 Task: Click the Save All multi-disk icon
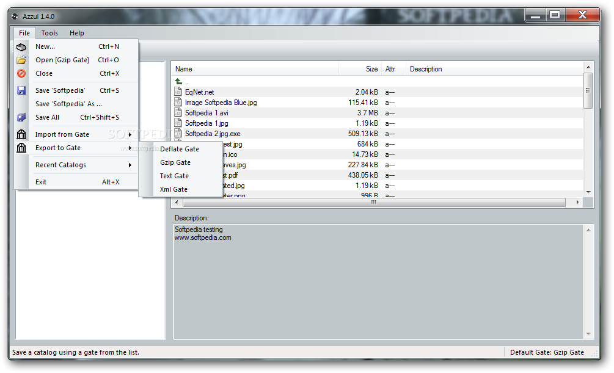(21, 117)
